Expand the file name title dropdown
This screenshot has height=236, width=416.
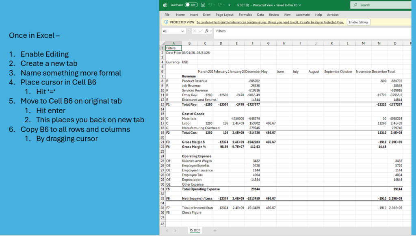click(300, 5)
